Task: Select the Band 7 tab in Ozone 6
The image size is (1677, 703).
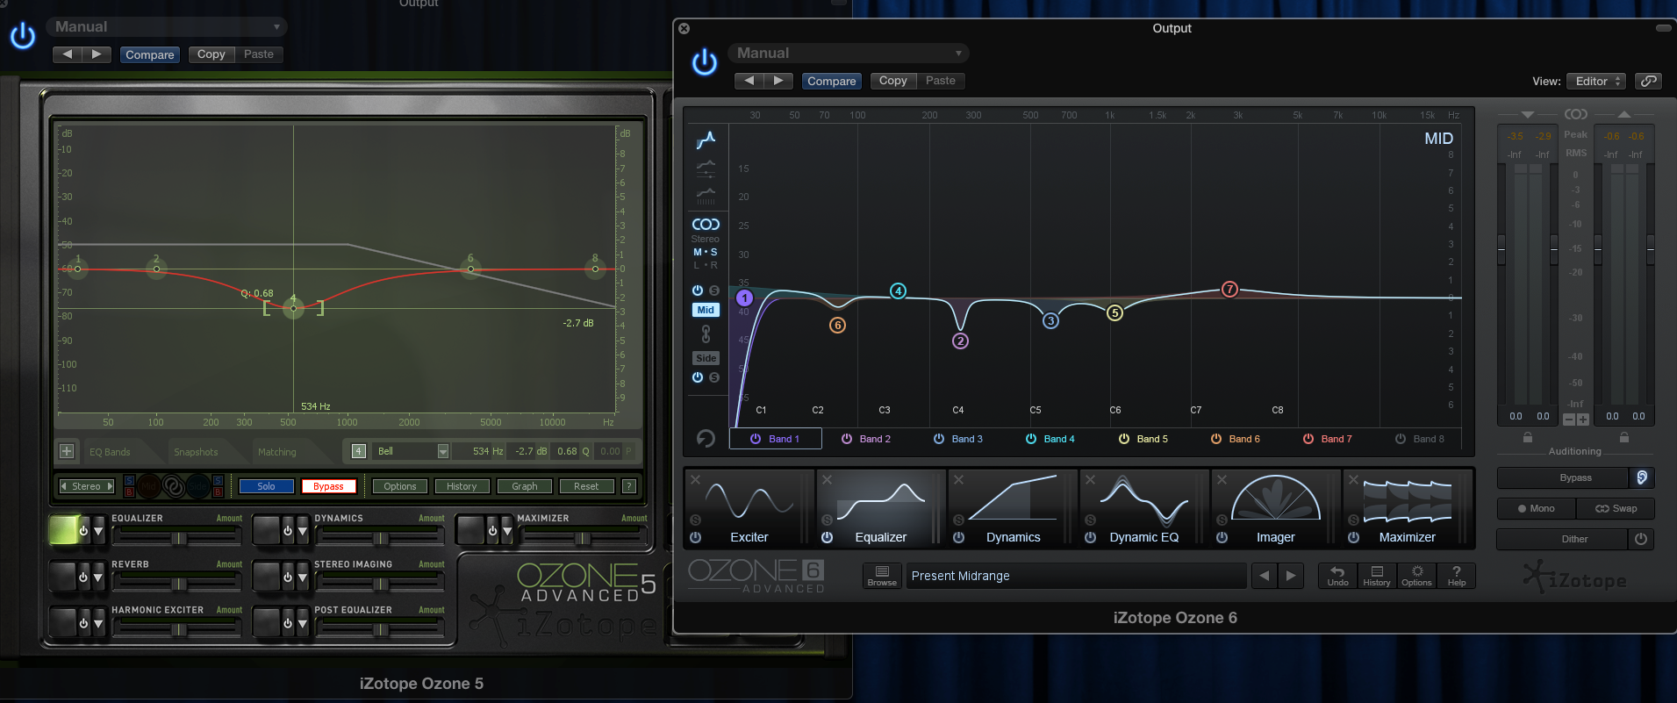Action: tap(1328, 439)
